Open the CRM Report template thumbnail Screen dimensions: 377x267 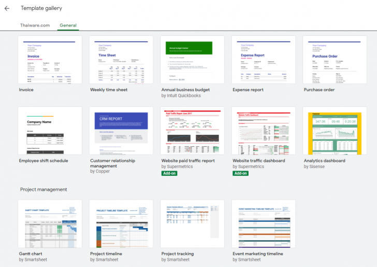[x=121, y=131]
